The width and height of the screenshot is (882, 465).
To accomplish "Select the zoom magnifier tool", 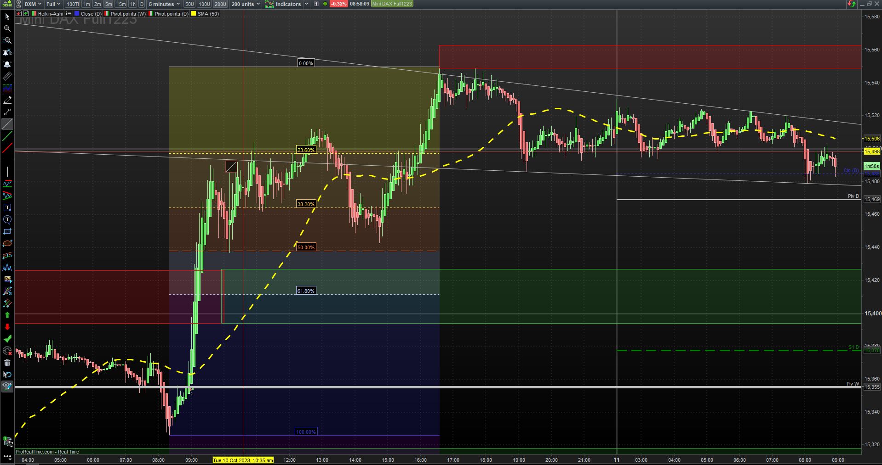I will [x=7, y=28].
